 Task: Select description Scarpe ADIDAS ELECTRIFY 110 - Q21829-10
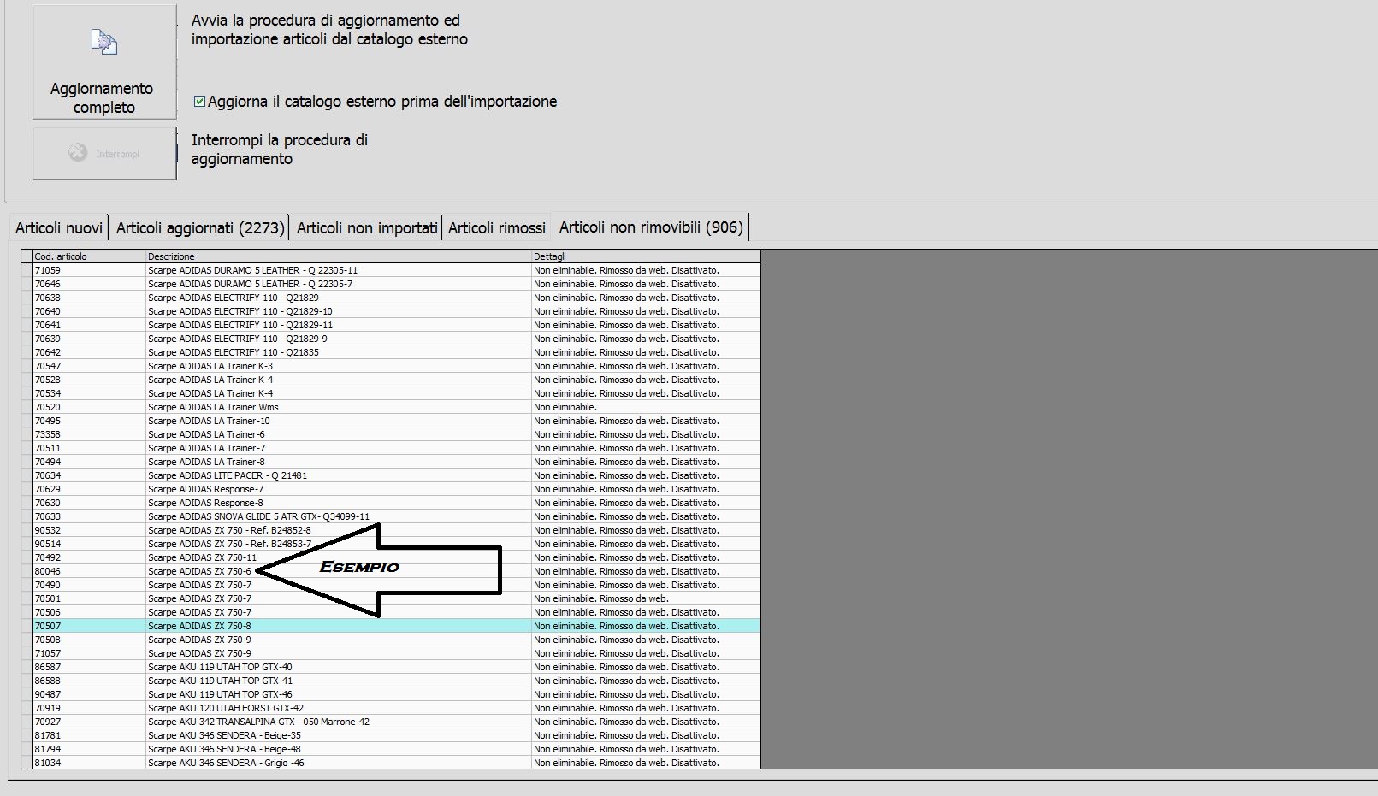tap(240, 311)
